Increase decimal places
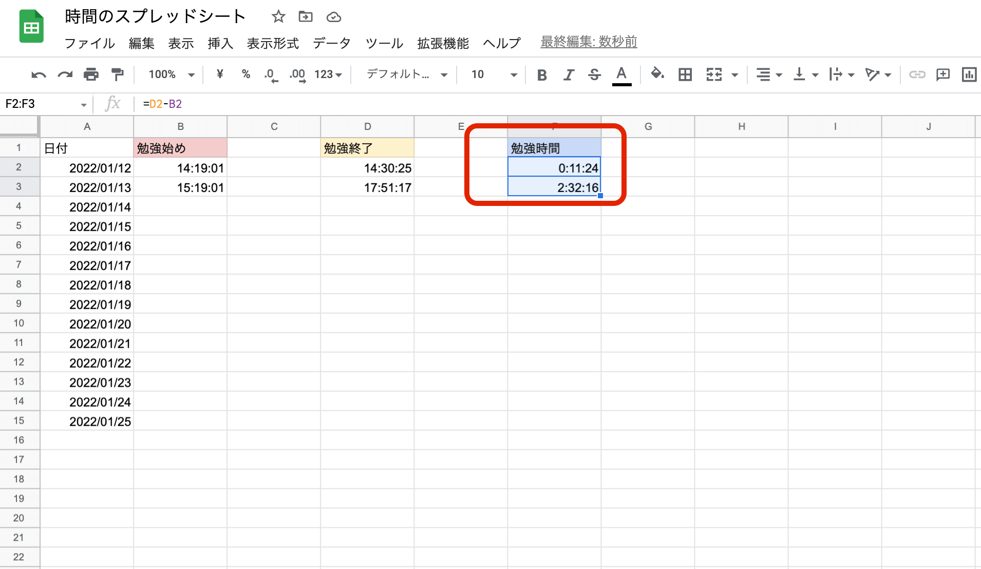 [x=298, y=75]
